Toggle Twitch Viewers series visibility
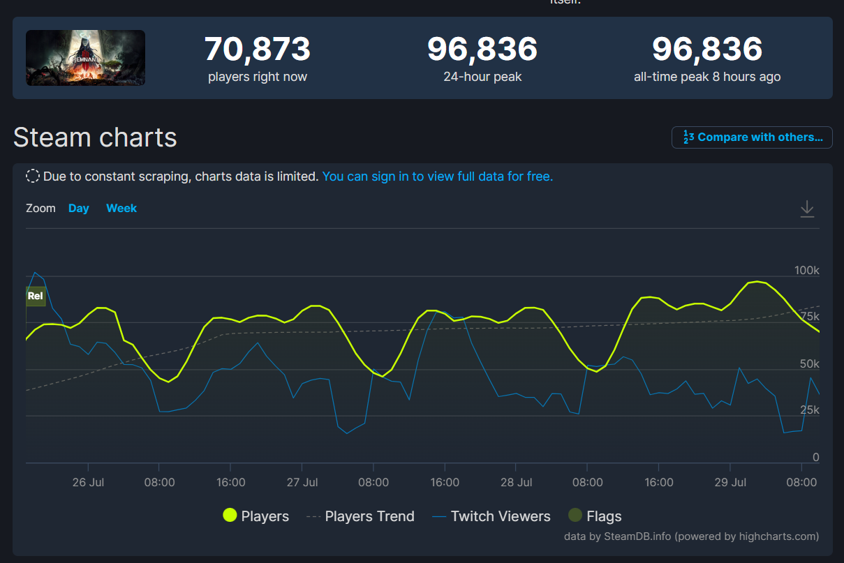Viewport: 844px width, 563px height. 491,516
